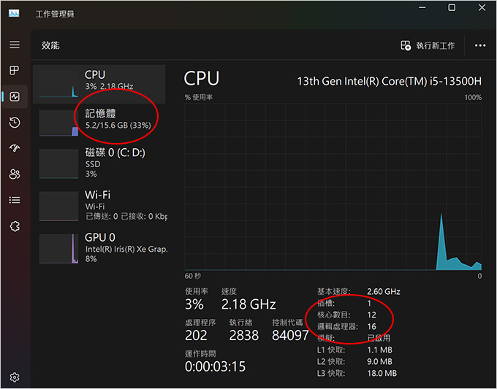Click the main CPU usage graph

point(333,186)
